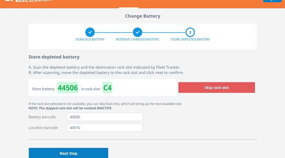Image resolution: width=285 pixels, height=158 pixels.
Task: Click the Change Battery page heading
Action: (x=142, y=16)
